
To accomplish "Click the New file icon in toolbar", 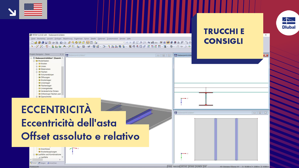I will tap(32, 43).
